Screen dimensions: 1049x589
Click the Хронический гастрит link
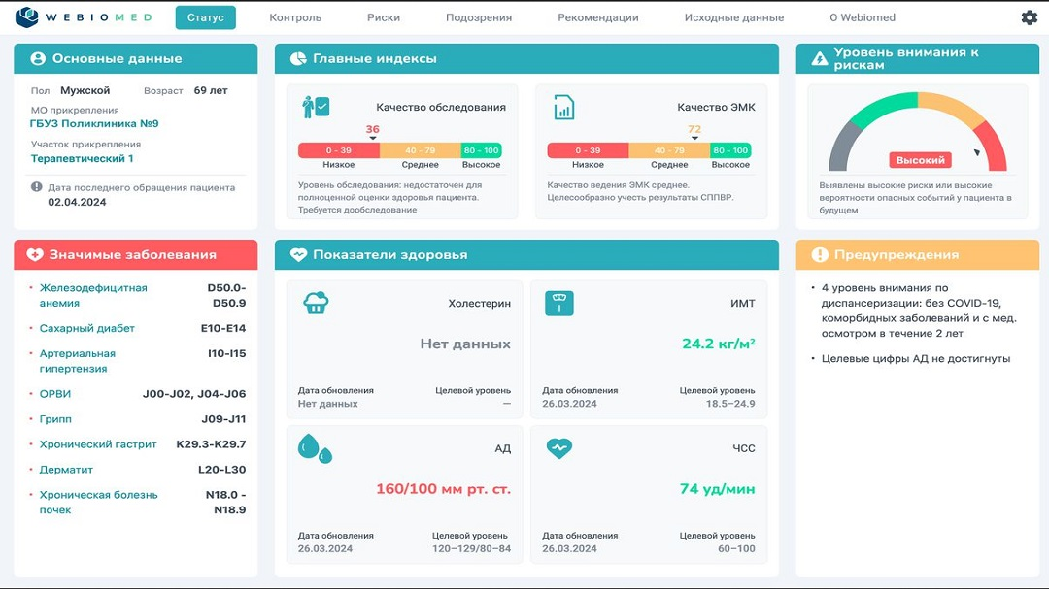click(98, 444)
